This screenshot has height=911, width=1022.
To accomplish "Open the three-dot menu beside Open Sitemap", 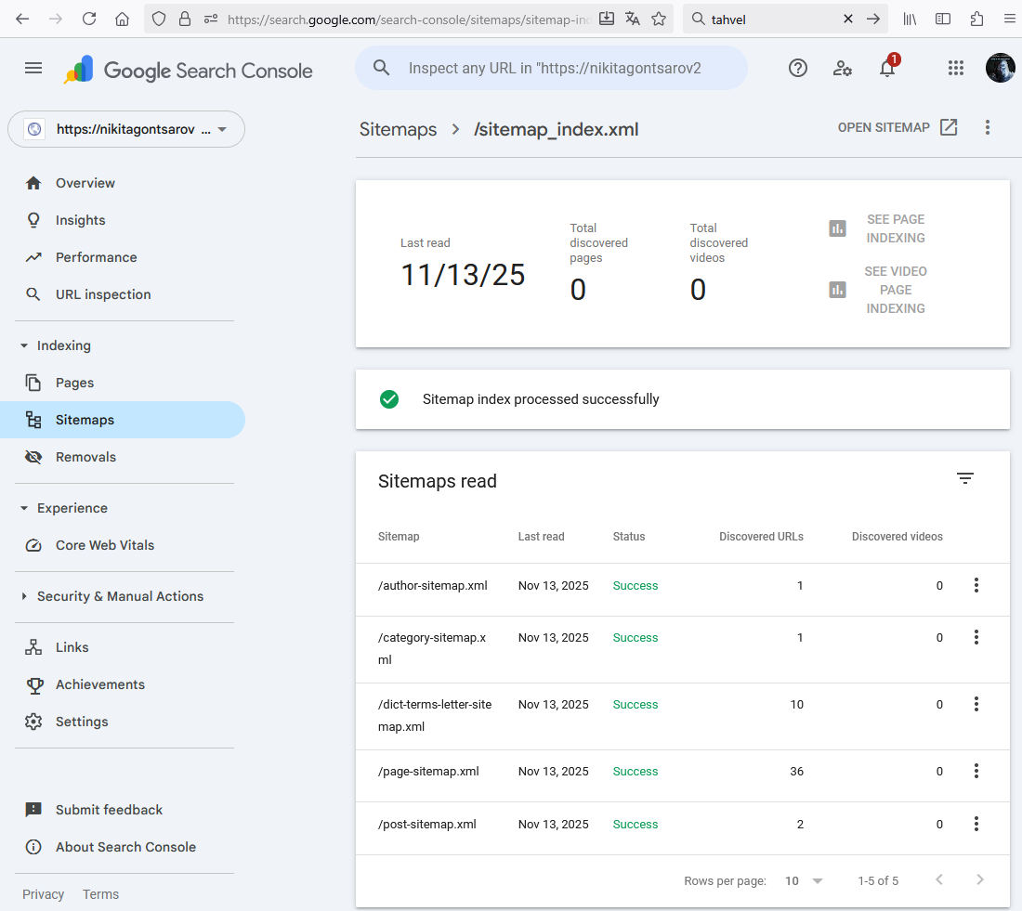I will click(x=988, y=128).
